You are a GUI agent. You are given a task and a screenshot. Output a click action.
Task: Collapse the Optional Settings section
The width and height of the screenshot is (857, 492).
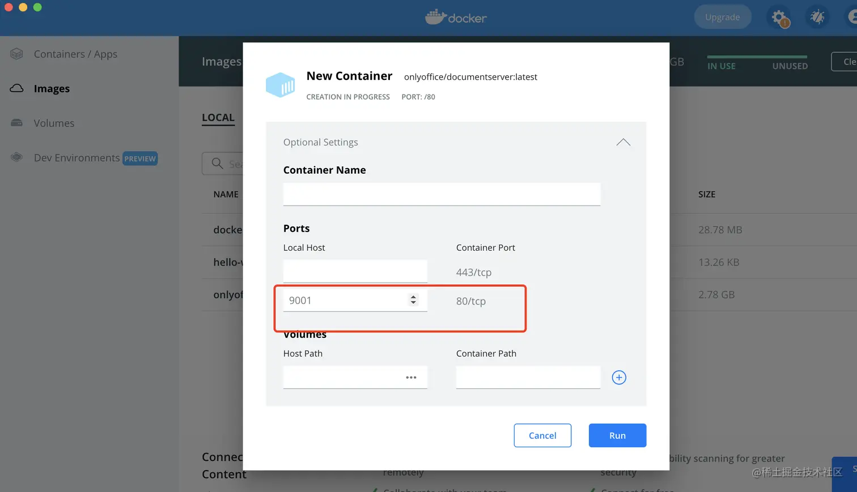pos(623,142)
